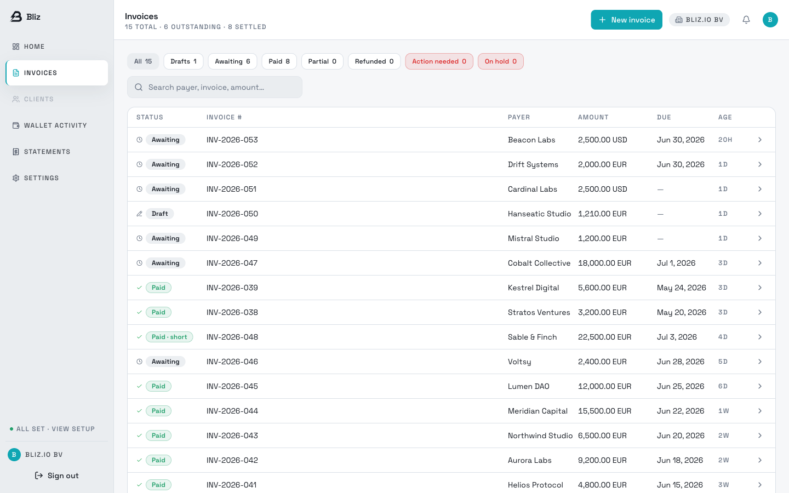Open INV-2026-050 via its row chevron
The width and height of the screenshot is (789, 493).
(760, 214)
